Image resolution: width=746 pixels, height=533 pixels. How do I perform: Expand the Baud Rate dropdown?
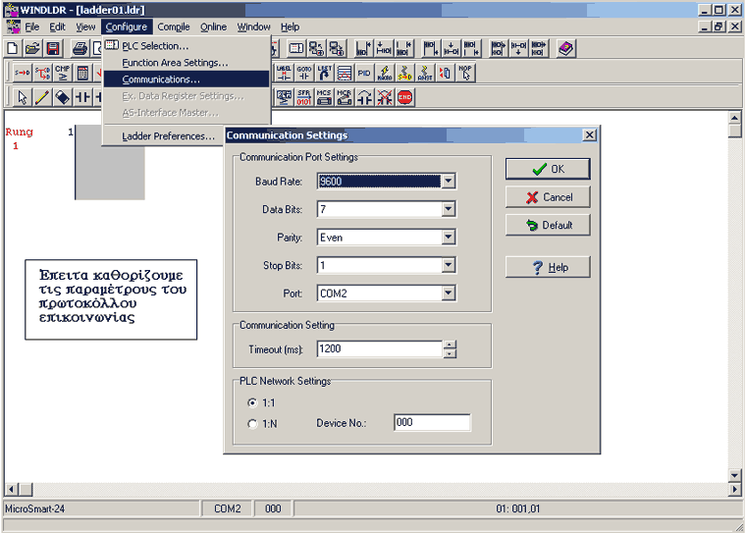pos(448,182)
